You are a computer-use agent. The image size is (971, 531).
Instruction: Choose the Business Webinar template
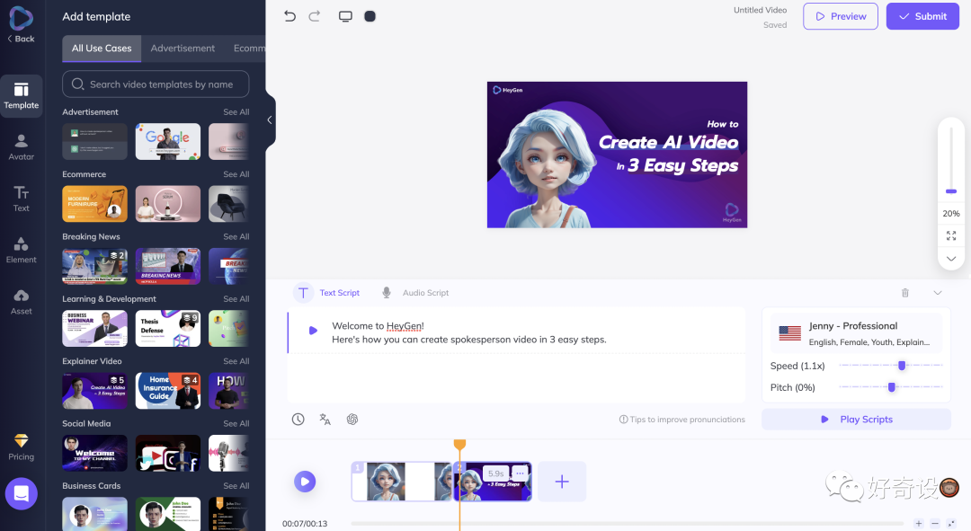(94, 329)
